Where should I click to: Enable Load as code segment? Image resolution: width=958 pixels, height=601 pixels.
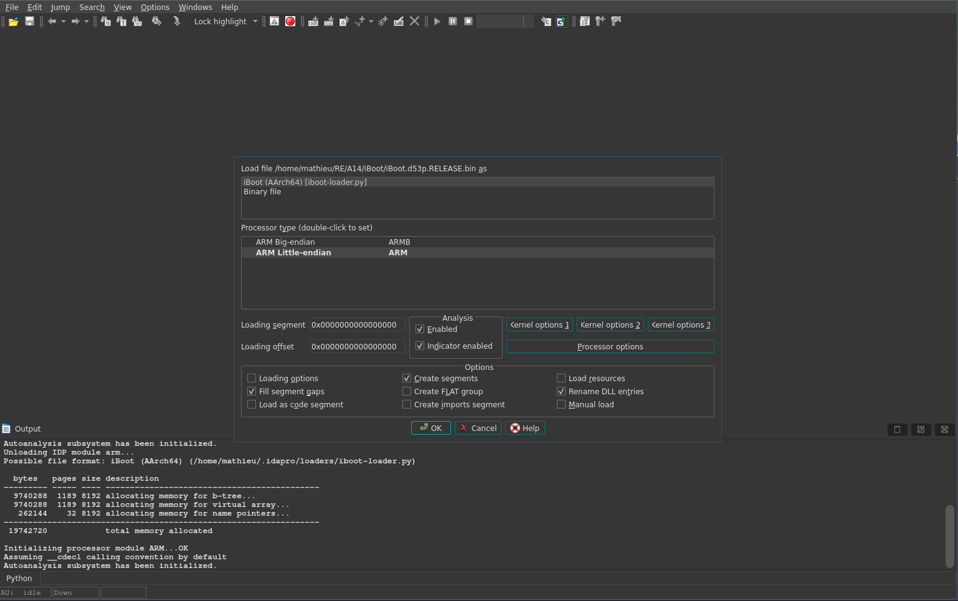(252, 404)
